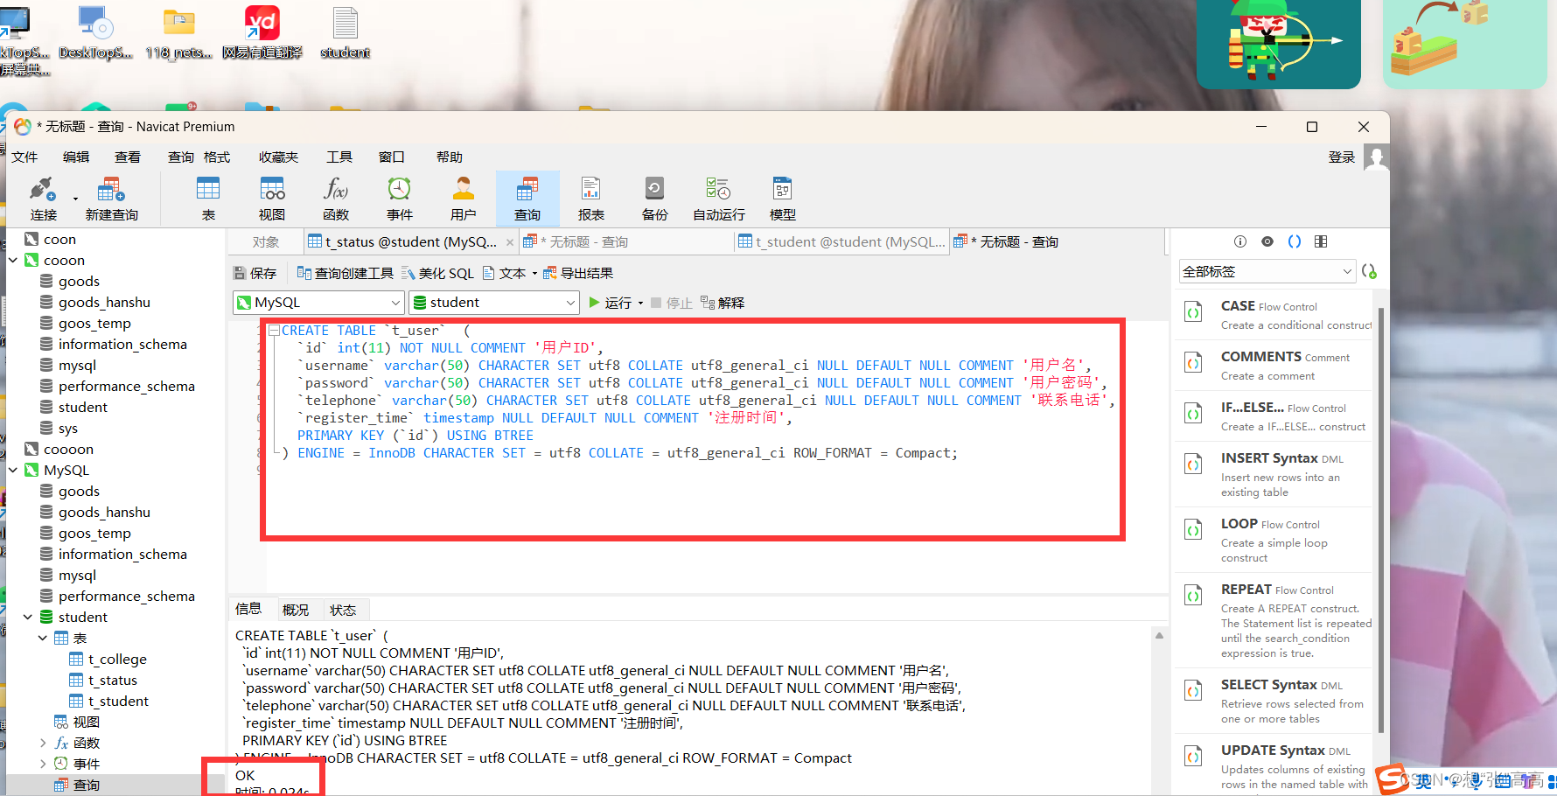Open the 视图 view toolbar icon
This screenshot has width=1557, height=796.
point(272,198)
